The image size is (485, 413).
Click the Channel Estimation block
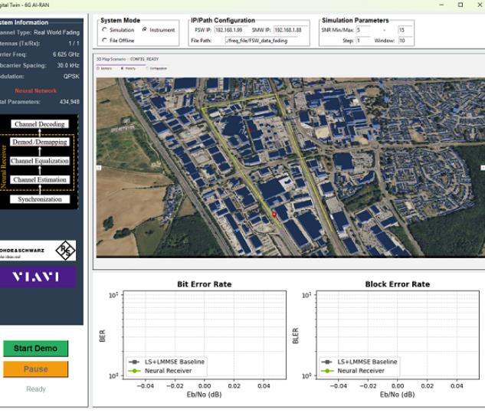tap(40, 180)
